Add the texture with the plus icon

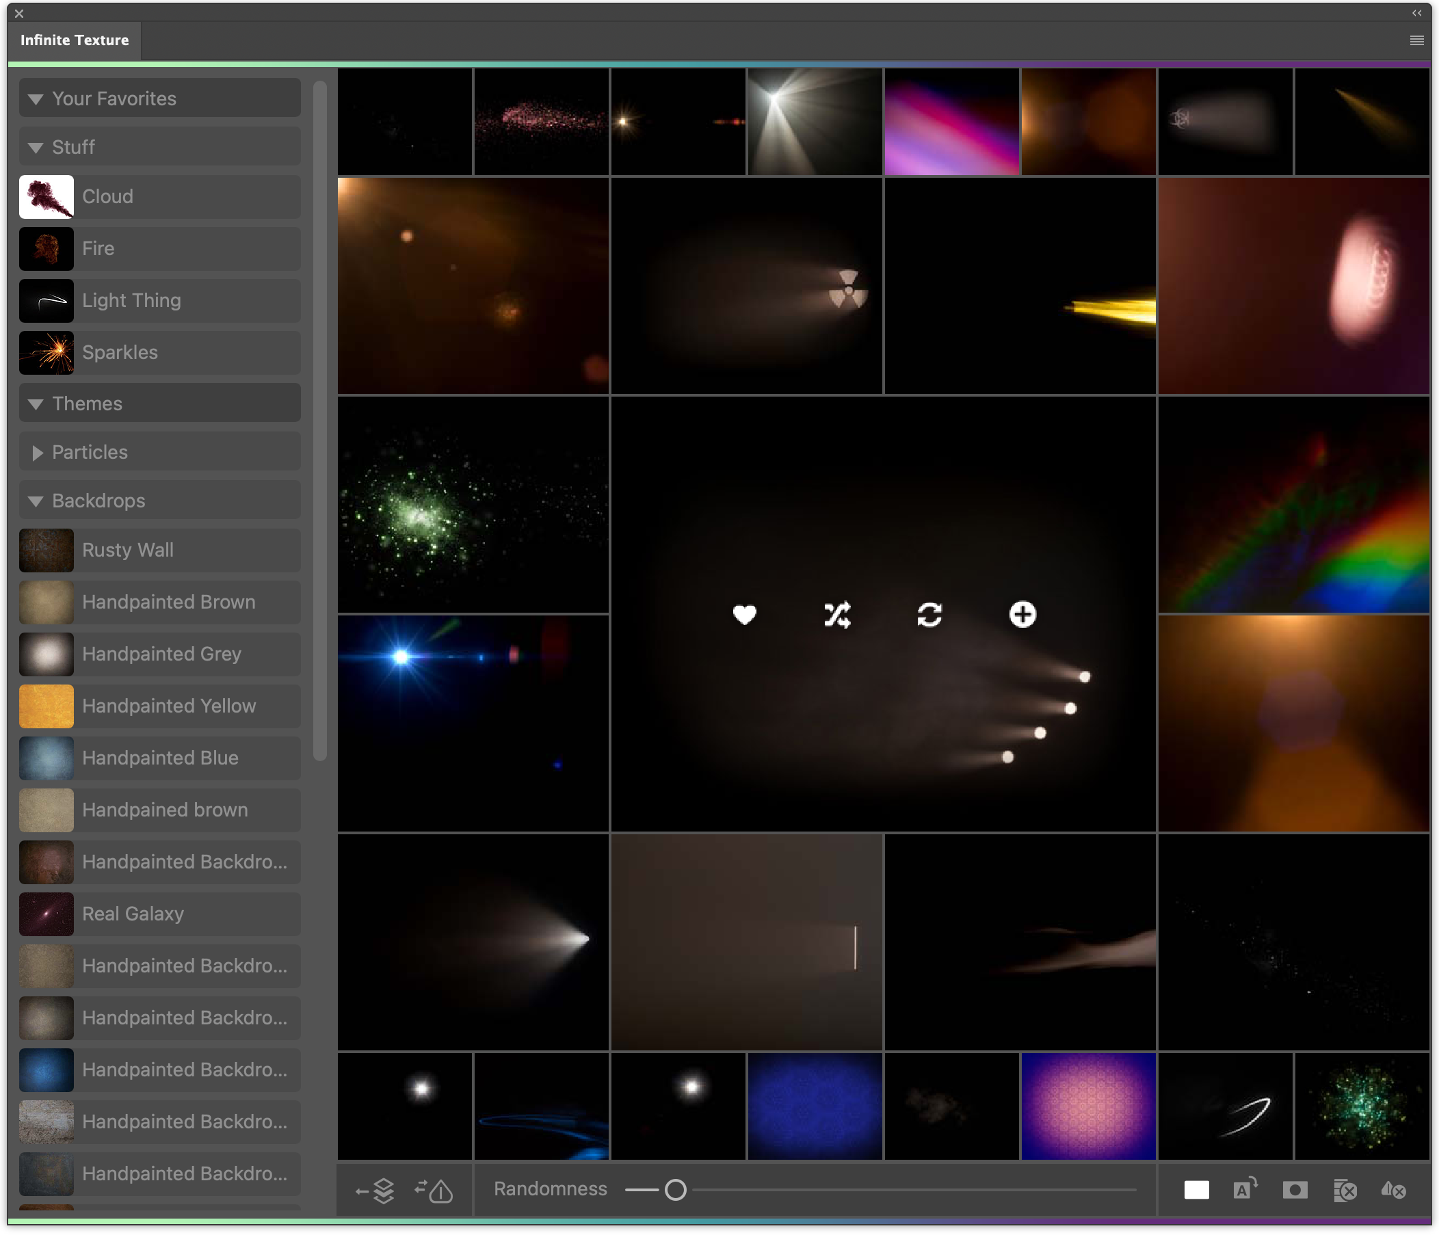(1022, 614)
